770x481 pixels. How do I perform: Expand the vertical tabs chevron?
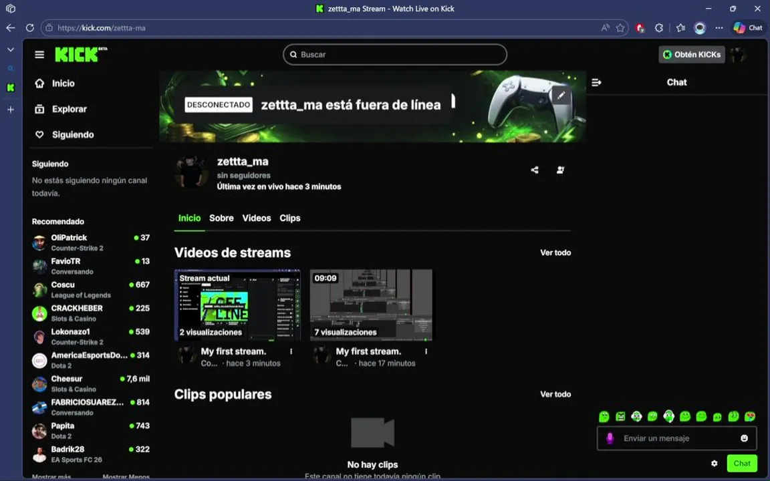[x=10, y=49]
